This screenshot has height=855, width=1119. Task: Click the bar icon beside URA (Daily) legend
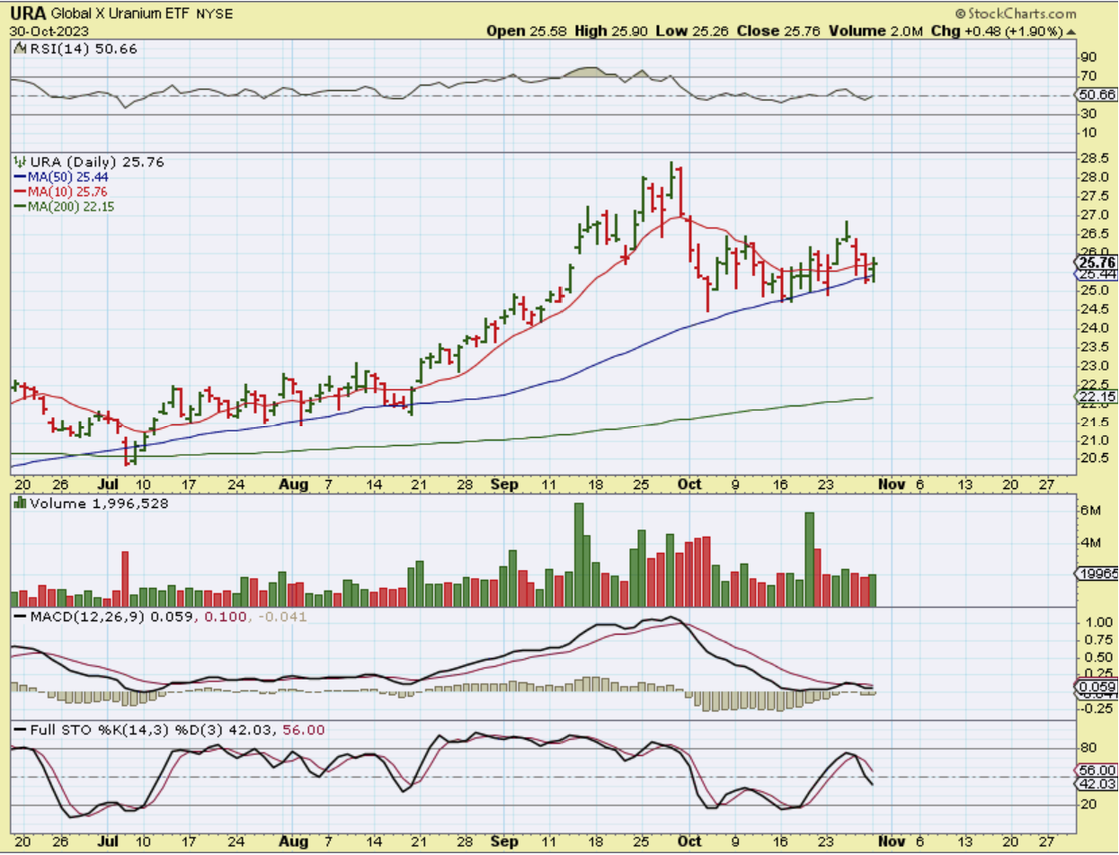tap(18, 162)
